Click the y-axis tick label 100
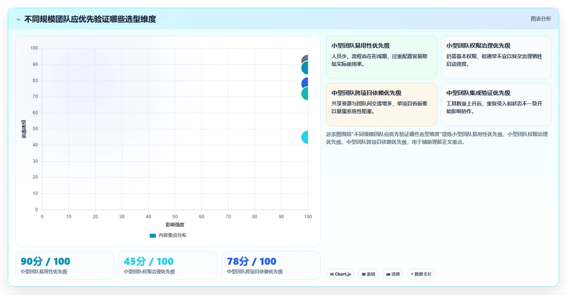567x295 pixels. [x=34, y=48]
